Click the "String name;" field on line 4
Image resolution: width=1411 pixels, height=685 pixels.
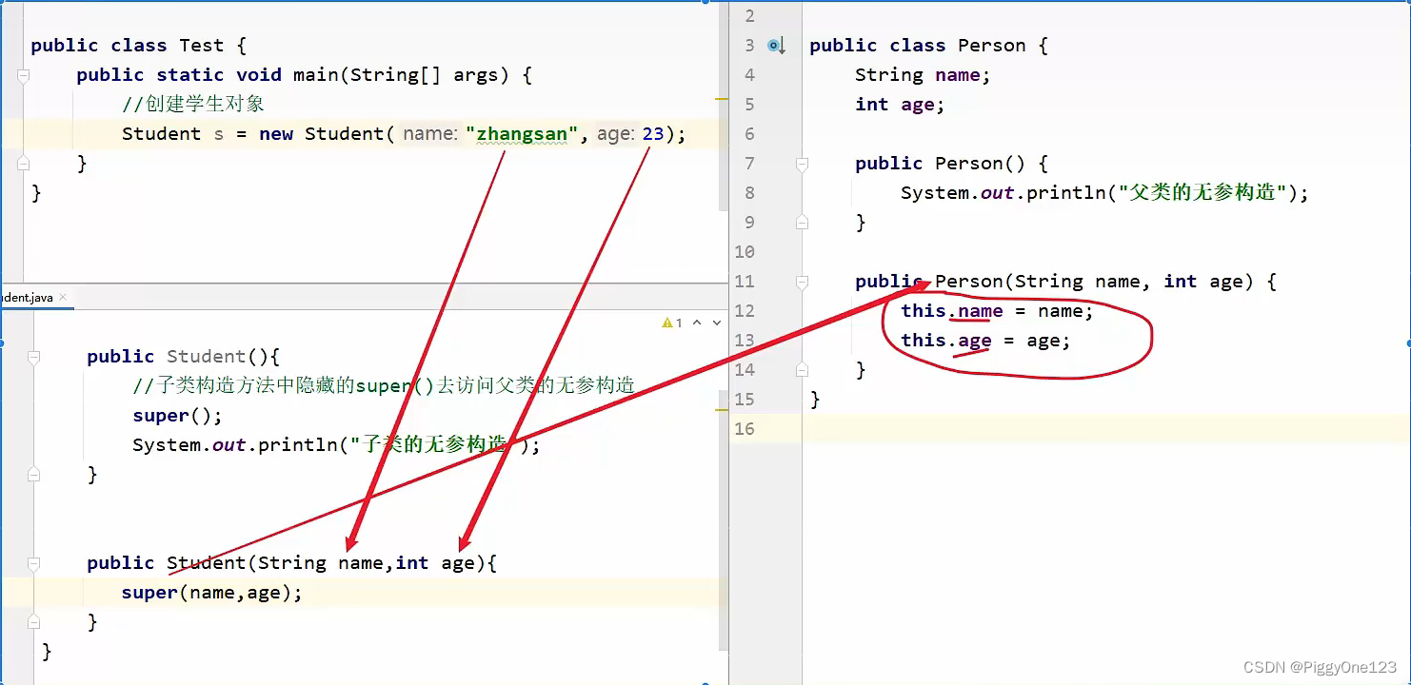923,75
